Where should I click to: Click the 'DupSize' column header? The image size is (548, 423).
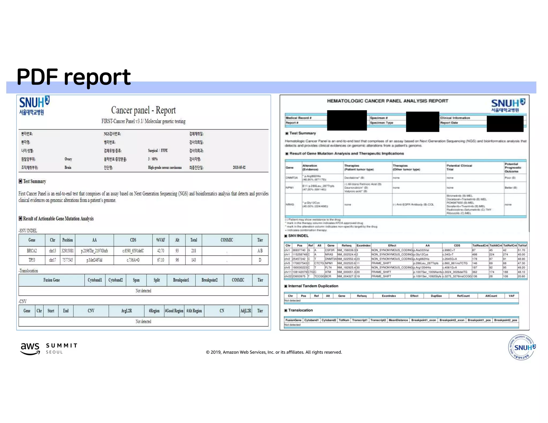click(436, 296)
